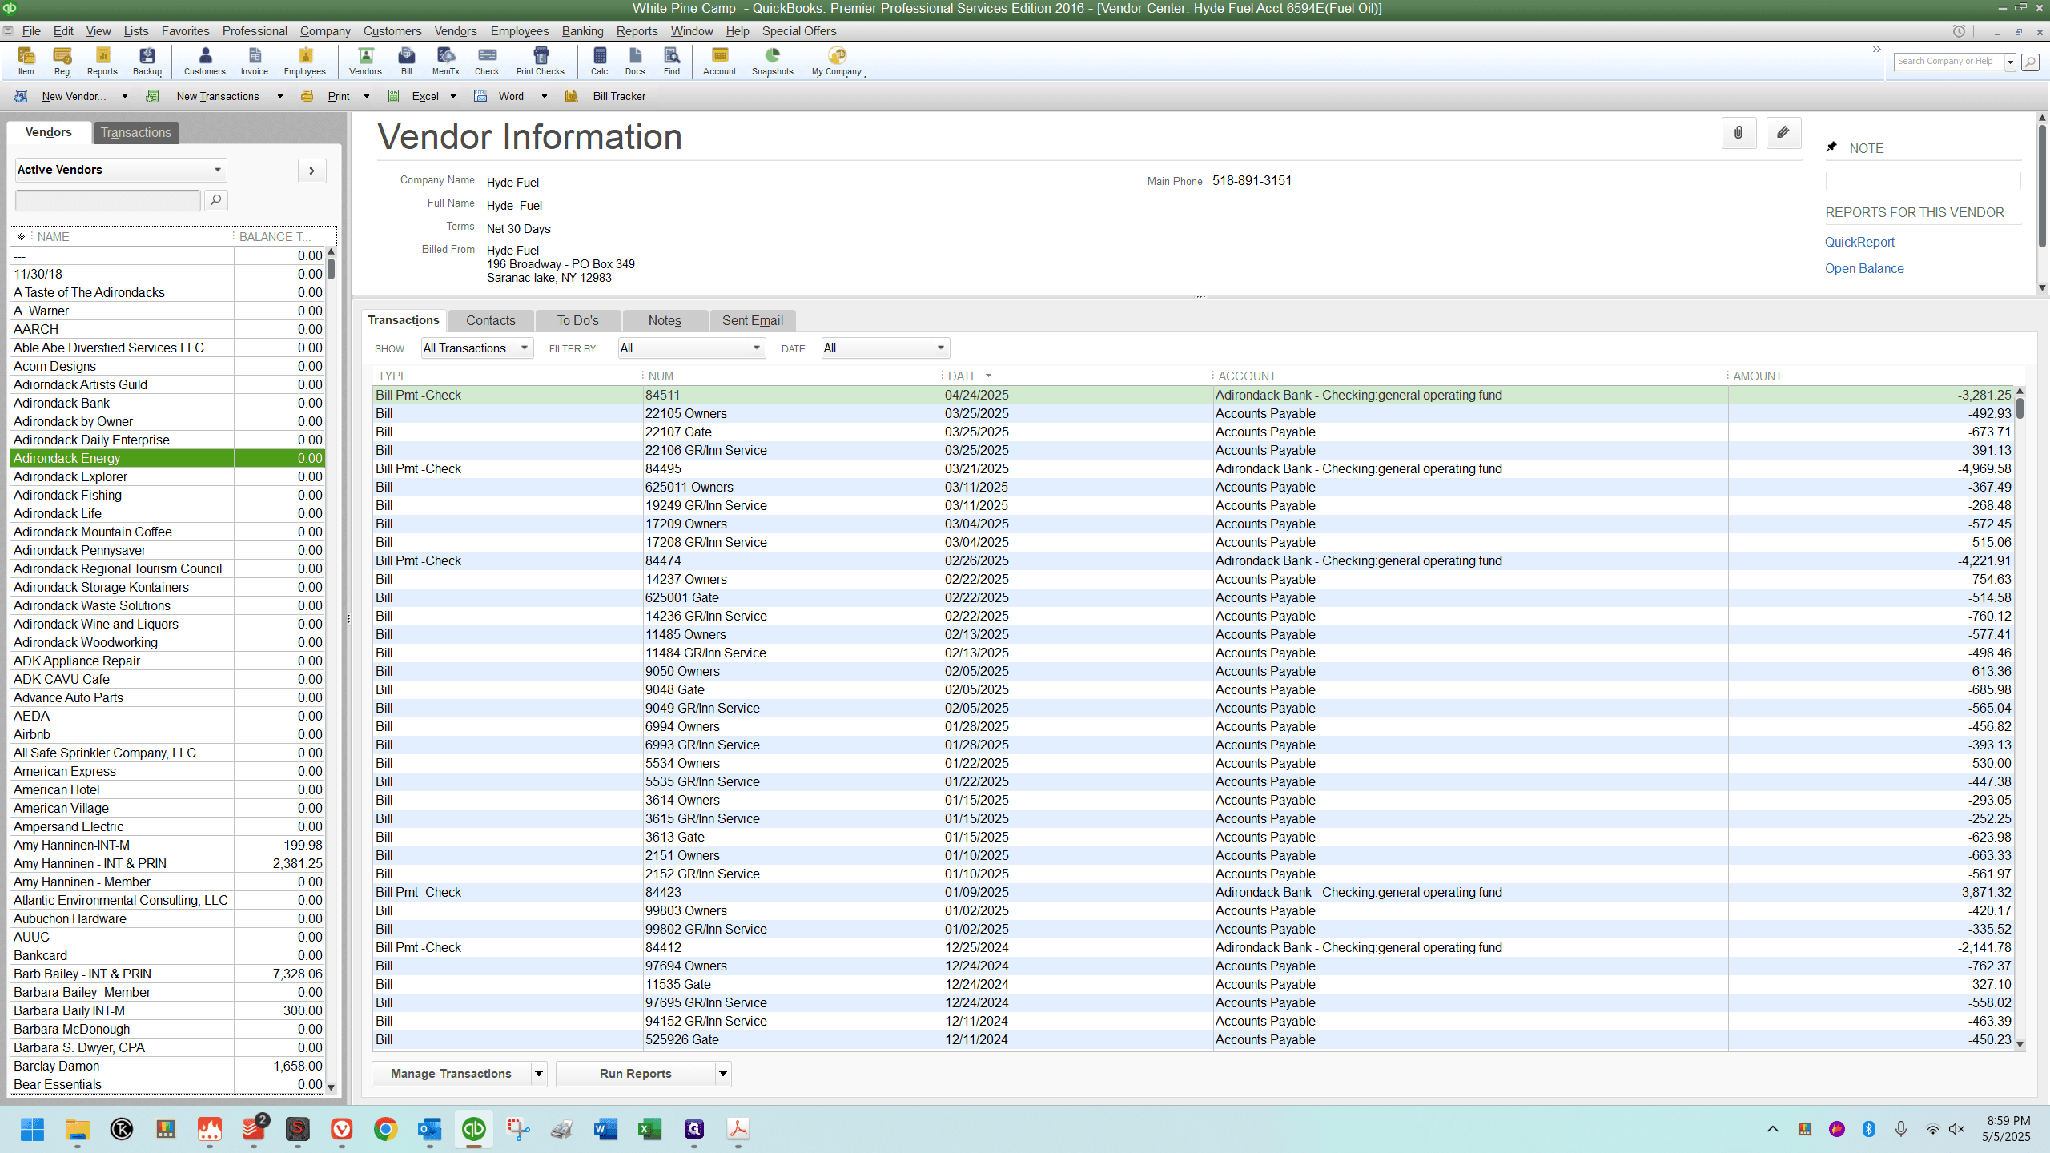Open the Item list toolbar icon

coord(26,61)
